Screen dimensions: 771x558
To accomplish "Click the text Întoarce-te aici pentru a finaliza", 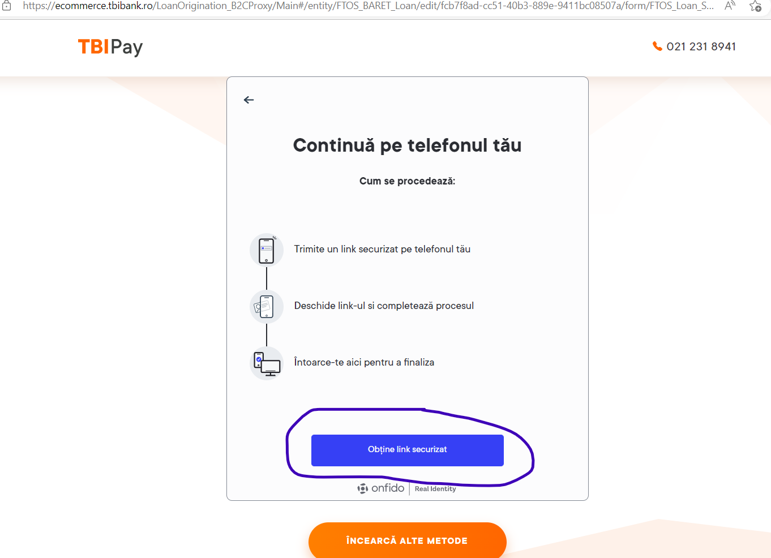I will pos(364,362).
